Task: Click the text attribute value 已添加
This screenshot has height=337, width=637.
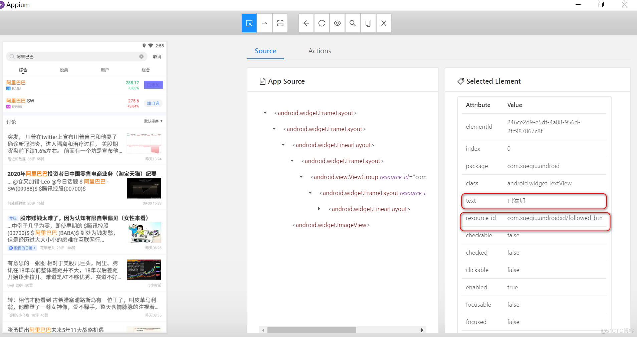Action: tap(516, 201)
